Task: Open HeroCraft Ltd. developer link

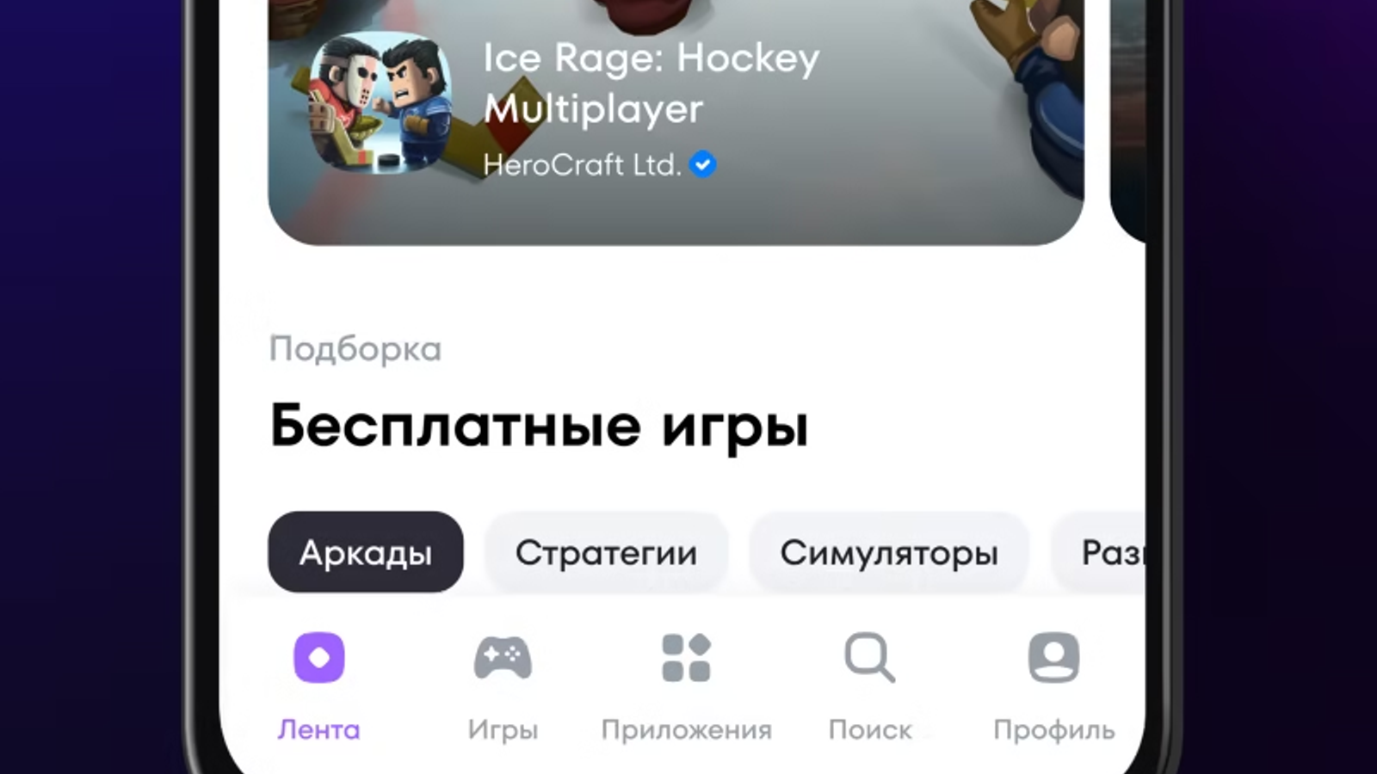Action: (x=582, y=164)
